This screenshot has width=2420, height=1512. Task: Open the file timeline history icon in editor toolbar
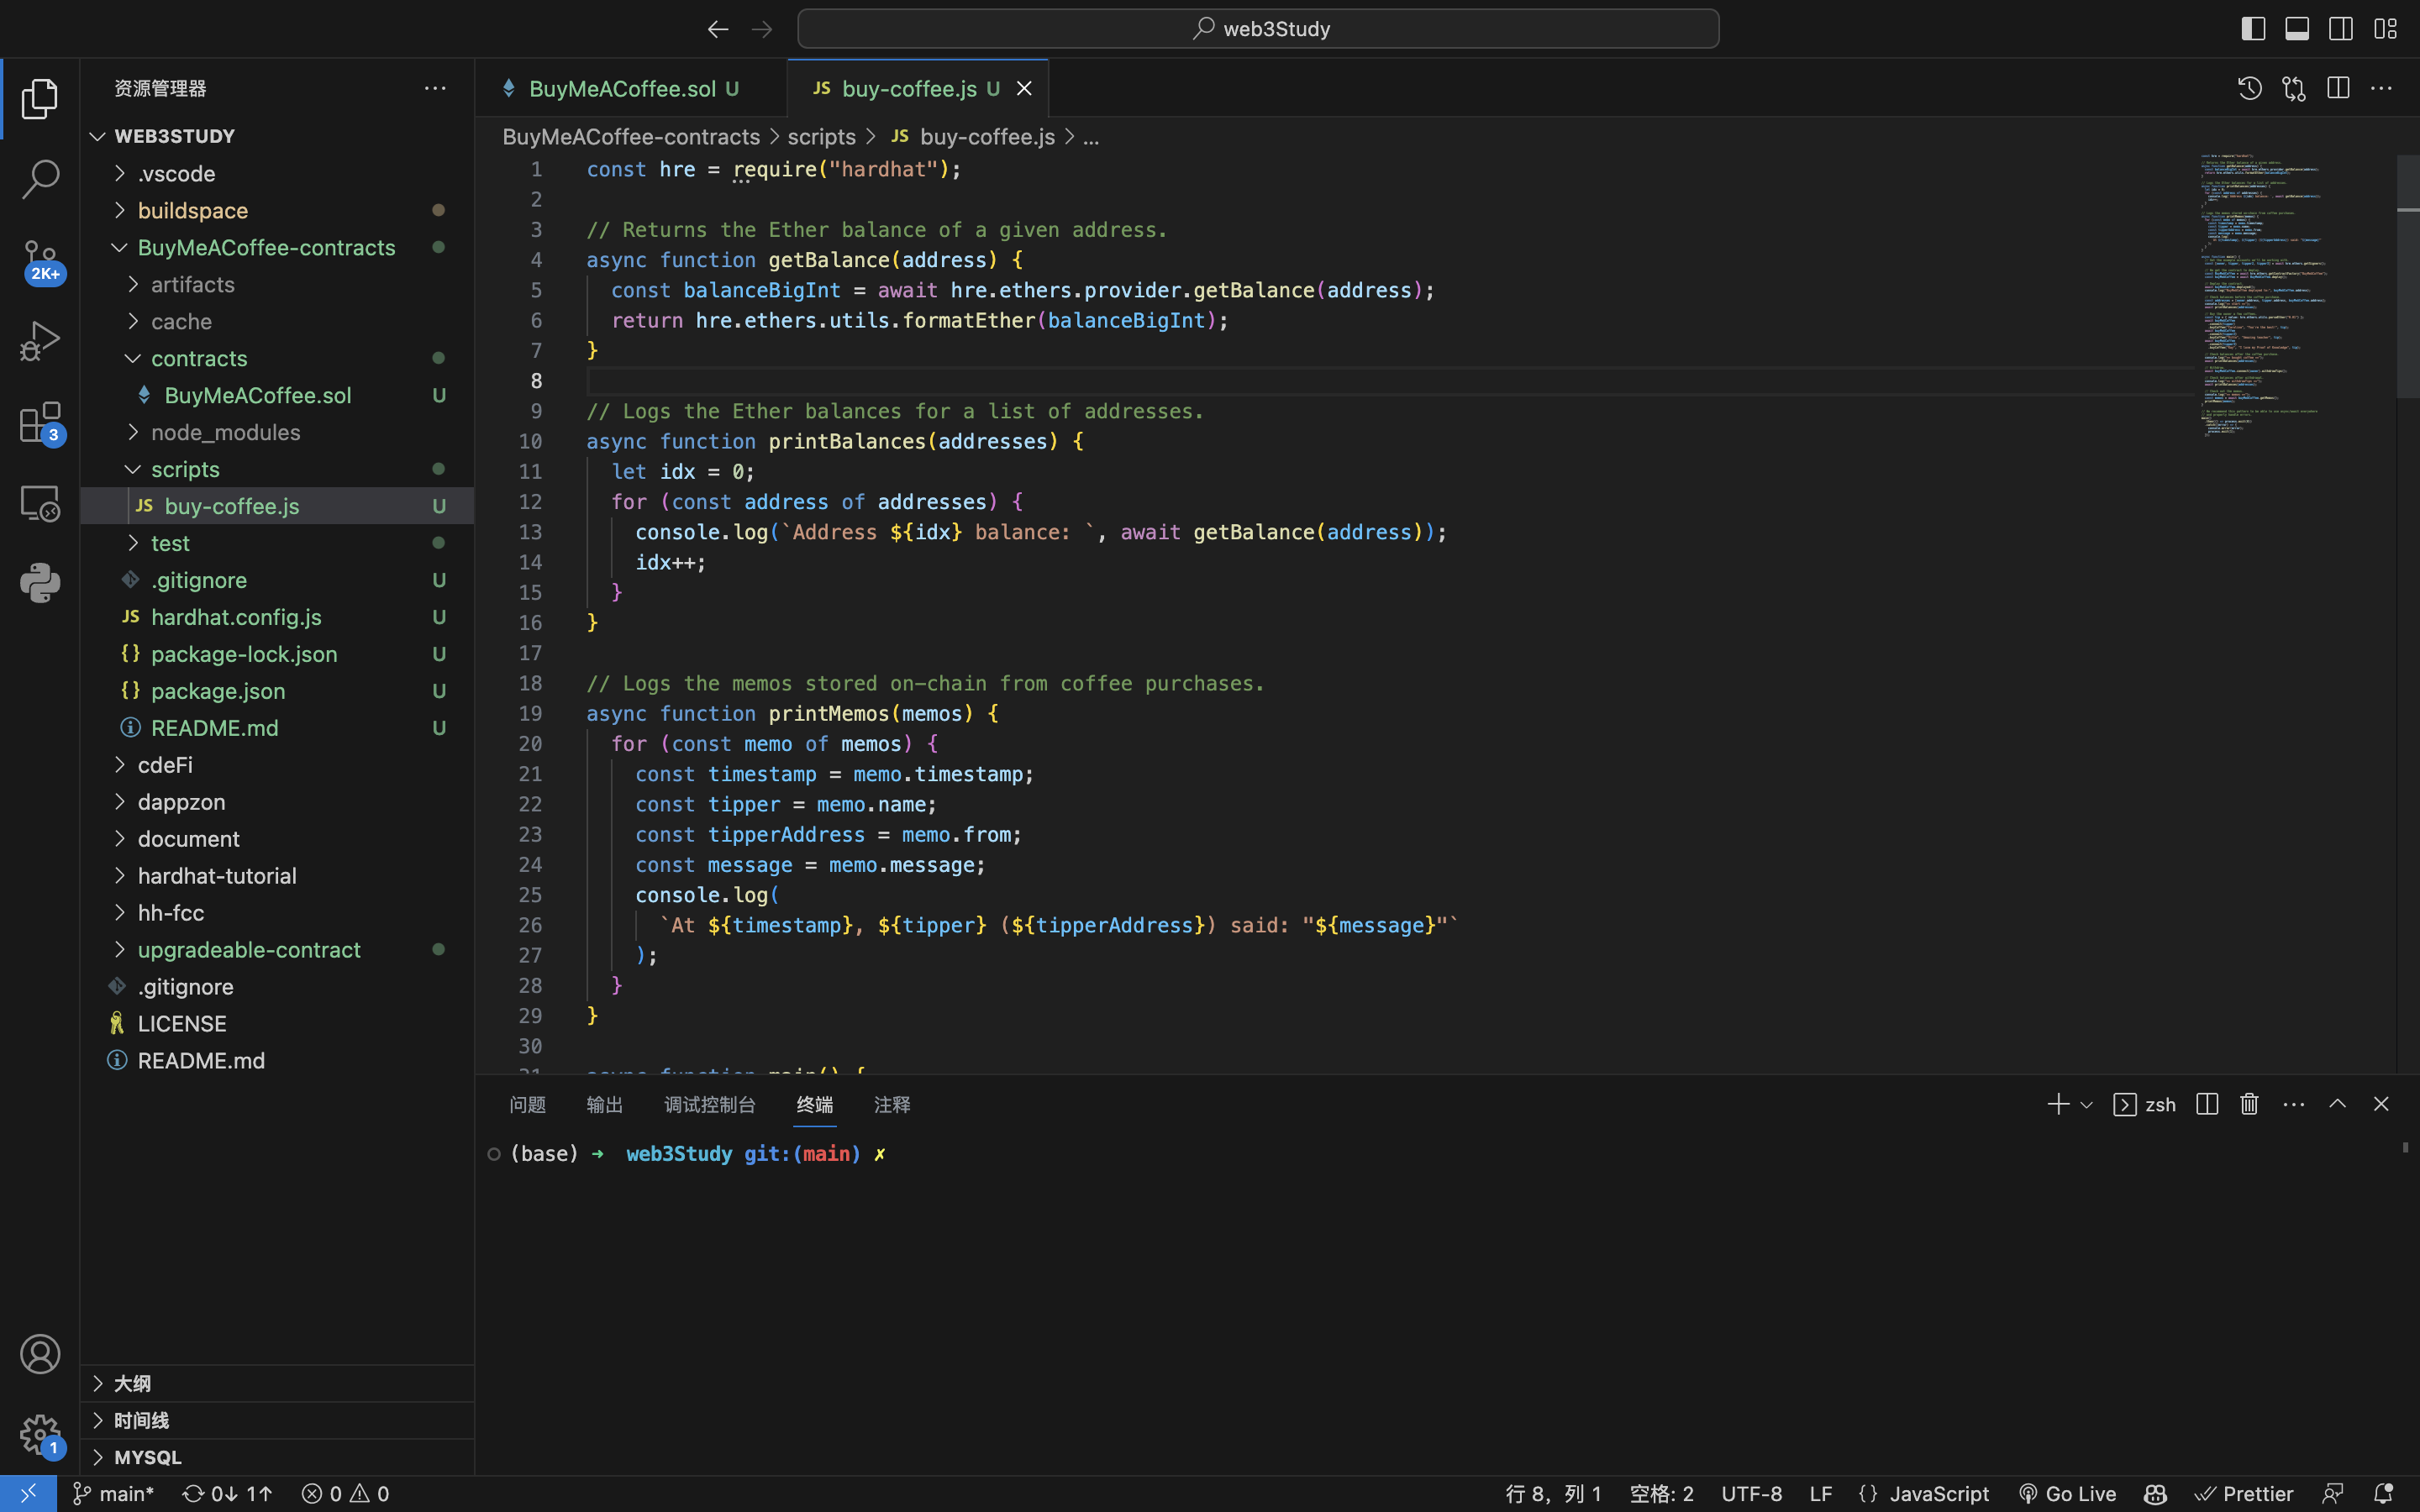coord(2250,88)
